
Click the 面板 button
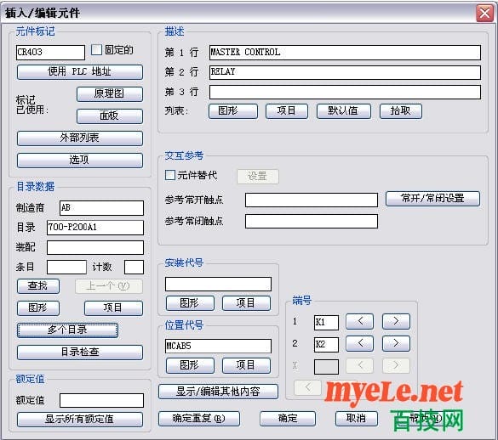[x=110, y=116]
